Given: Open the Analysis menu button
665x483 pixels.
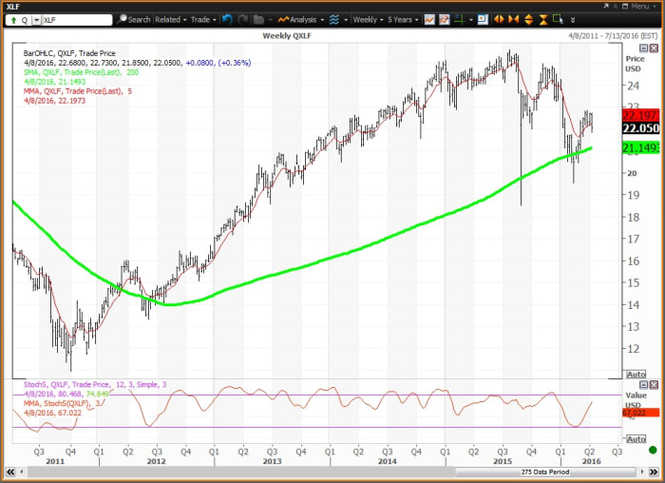Looking at the screenshot, I should click(x=302, y=19).
